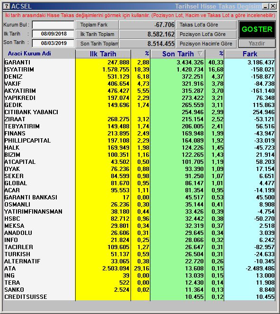
Task: Select the HSBC row name
Action: 12,219
